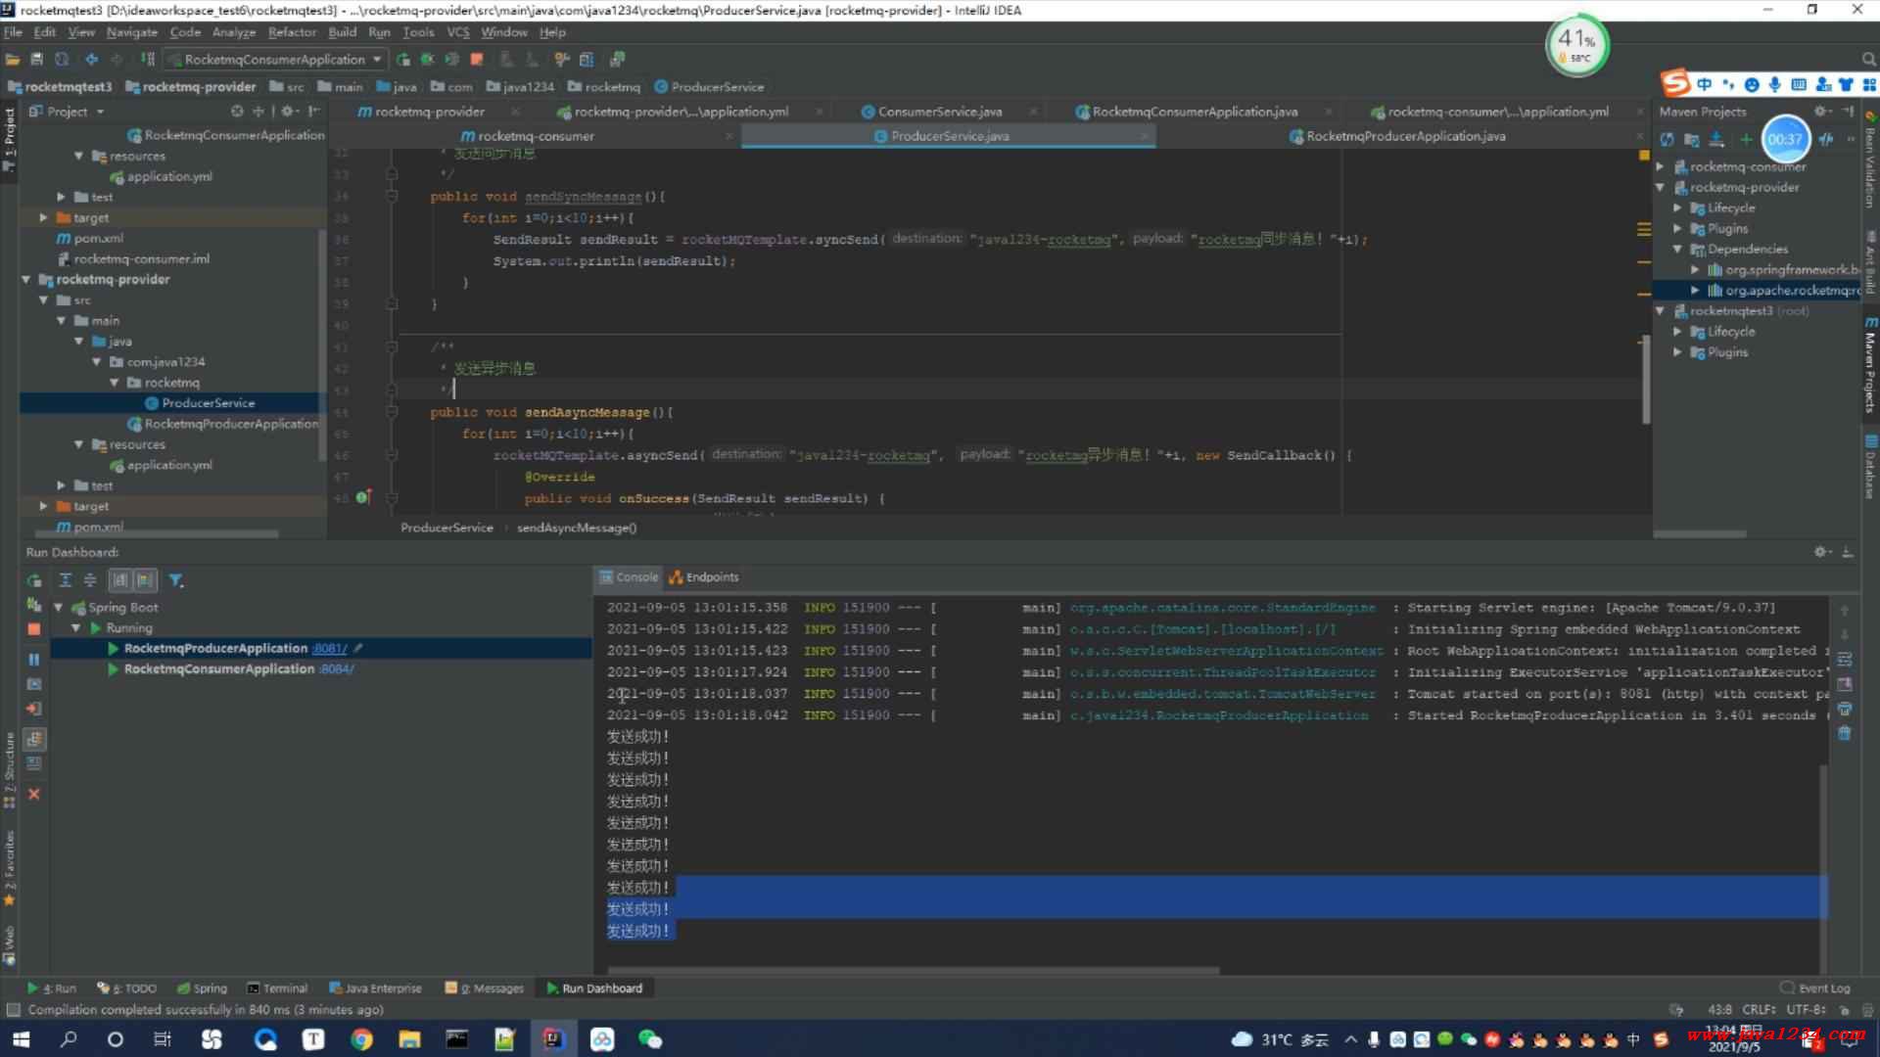Image resolution: width=1880 pixels, height=1057 pixels.
Task: Open the VCS menu
Action: click(458, 32)
